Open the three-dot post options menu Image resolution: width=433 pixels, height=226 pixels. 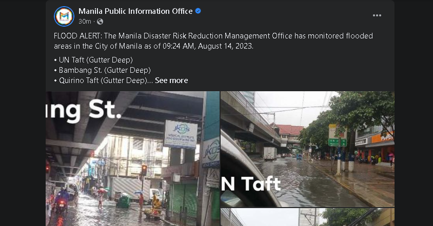pos(377,15)
